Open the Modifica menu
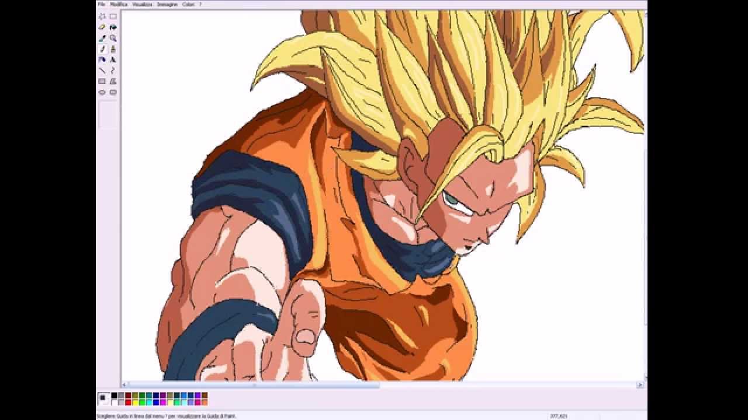Image resolution: width=748 pixels, height=420 pixels. 119,4
